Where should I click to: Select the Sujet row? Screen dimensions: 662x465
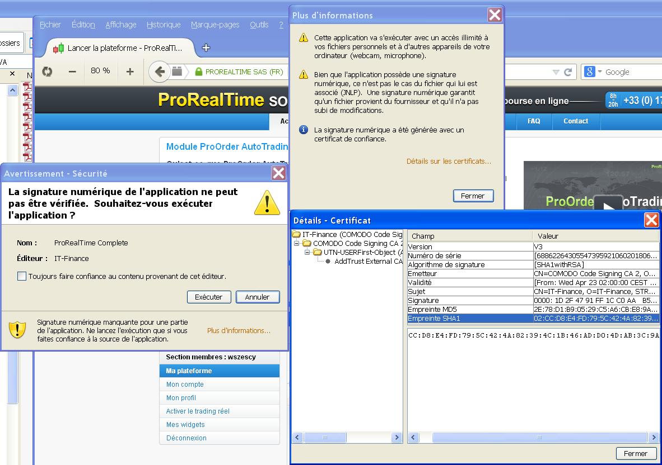(x=533, y=292)
